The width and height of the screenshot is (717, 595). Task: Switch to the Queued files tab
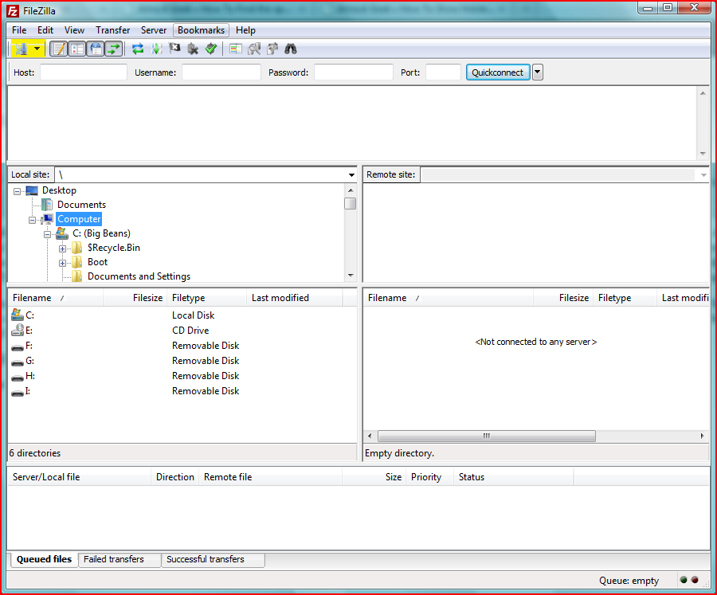pyautogui.click(x=44, y=559)
